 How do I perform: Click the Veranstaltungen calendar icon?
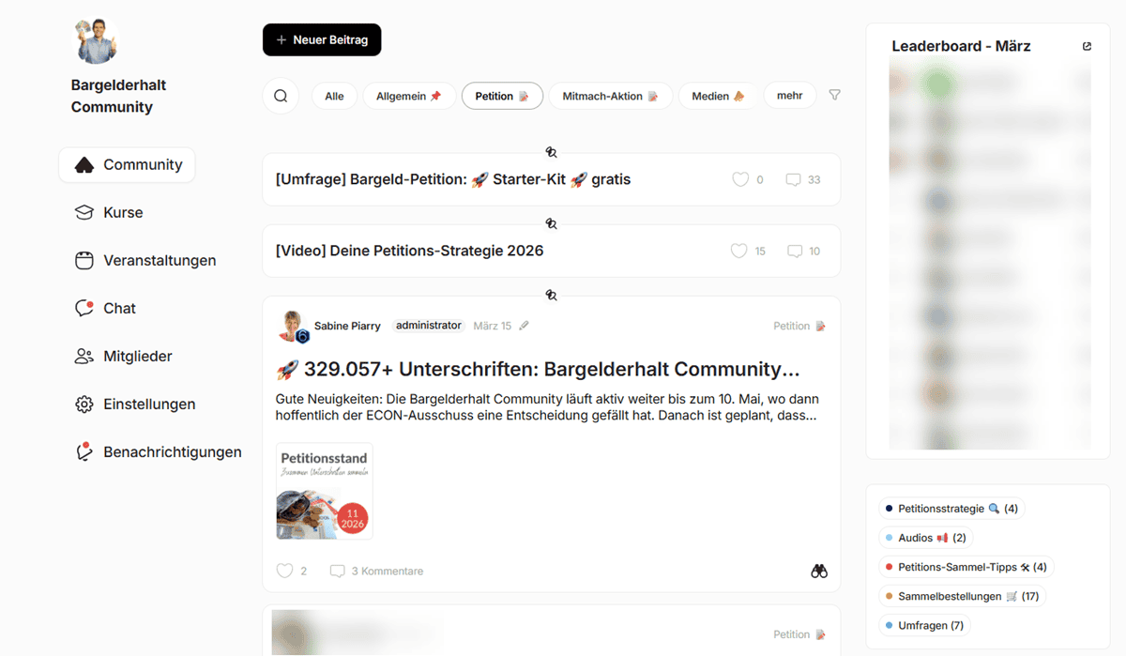click(84, 260)
